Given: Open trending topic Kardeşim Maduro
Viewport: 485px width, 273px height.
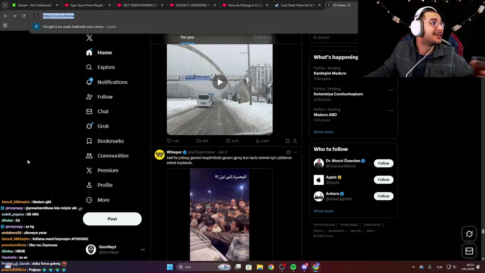Looking at the screenshot, I should tap(330, 73).
